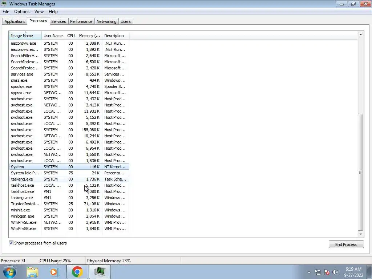Image resolution: width=372 pixels, height=279 pixels.
Task: Select the System process row
Action: tap(69, 167)
